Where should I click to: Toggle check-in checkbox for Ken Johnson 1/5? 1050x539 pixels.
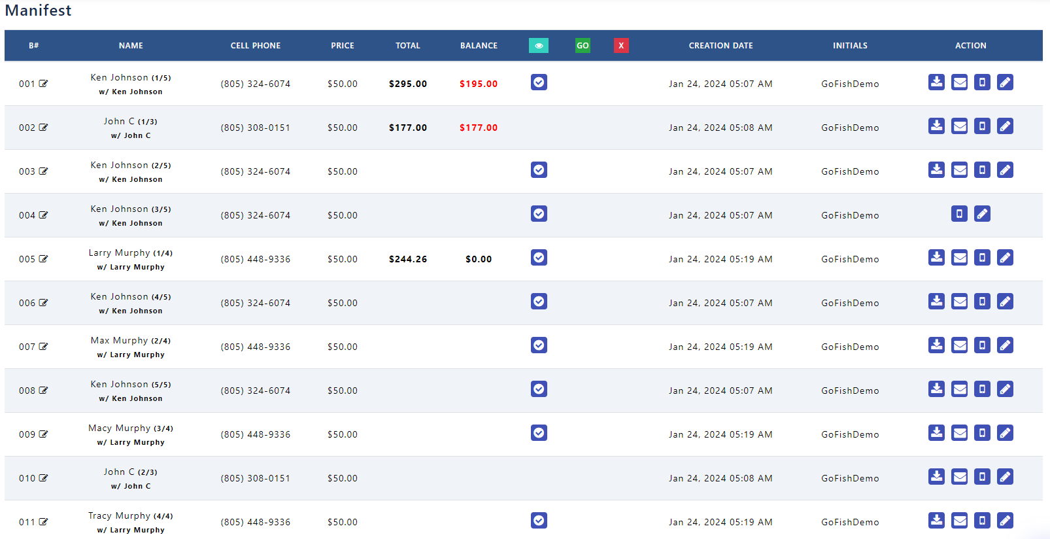[539, 82]
